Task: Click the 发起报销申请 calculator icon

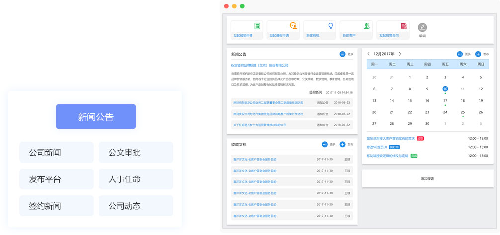Action: (257, 26)
